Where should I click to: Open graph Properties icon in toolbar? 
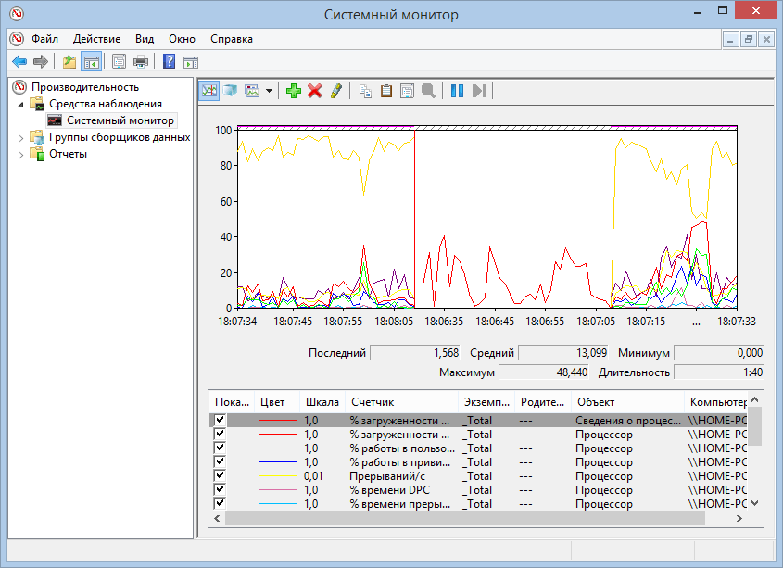coord(407,91)
